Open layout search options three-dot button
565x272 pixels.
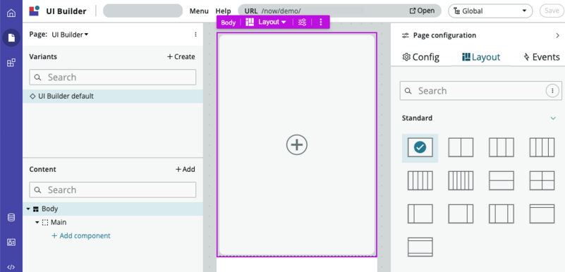click(552, 91)
